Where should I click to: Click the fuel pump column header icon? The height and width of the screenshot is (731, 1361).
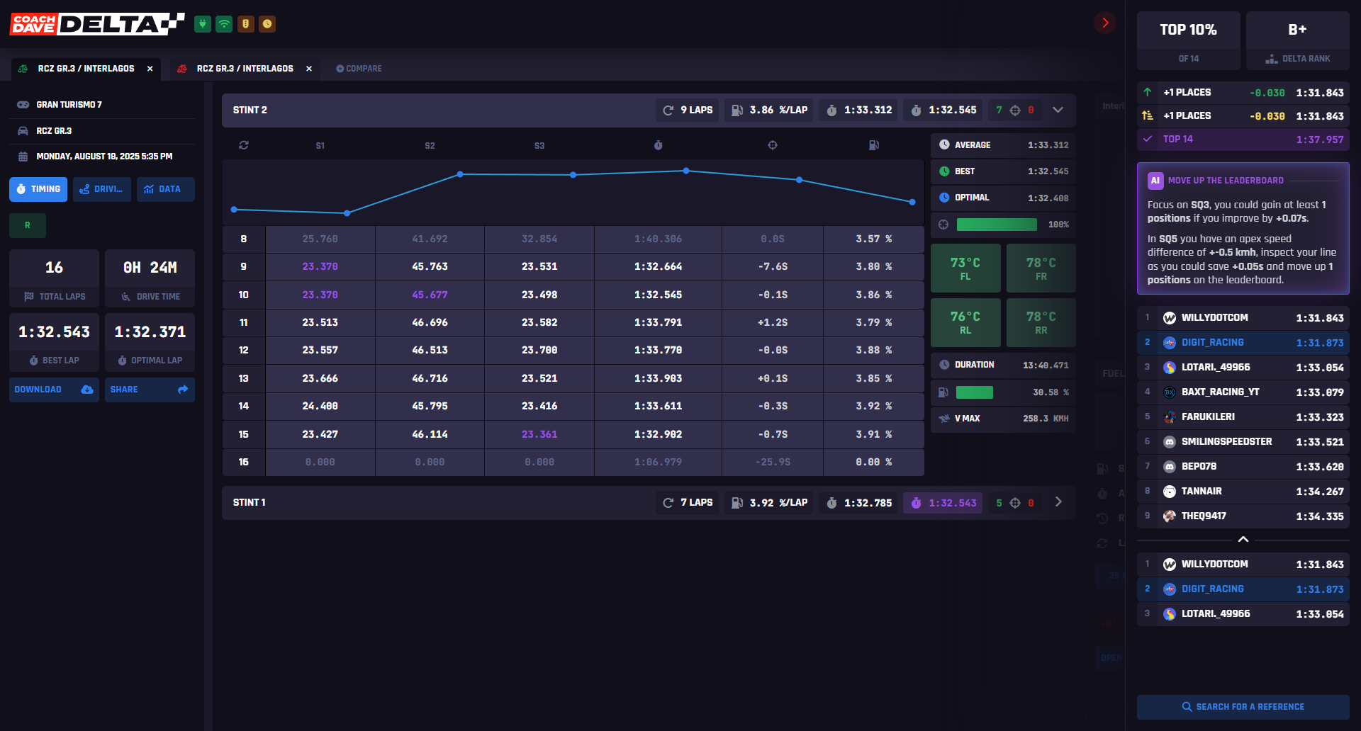pyautogui.click(x=874, y=145)
